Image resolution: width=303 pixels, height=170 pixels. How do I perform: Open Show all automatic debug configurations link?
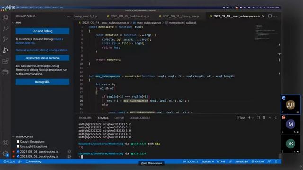(42, 50)
